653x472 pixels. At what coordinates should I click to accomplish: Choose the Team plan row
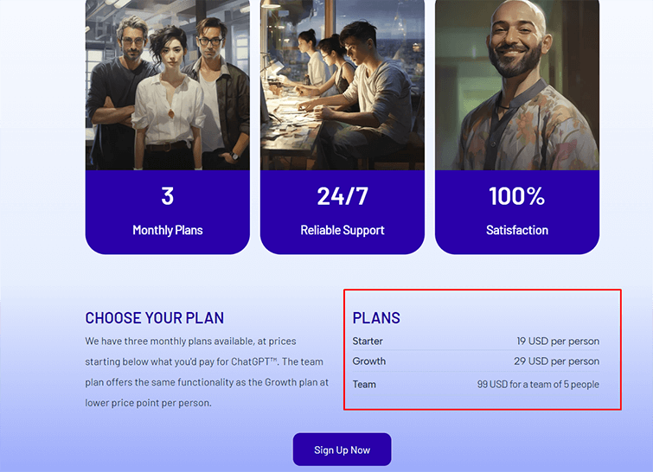point(476,384)
